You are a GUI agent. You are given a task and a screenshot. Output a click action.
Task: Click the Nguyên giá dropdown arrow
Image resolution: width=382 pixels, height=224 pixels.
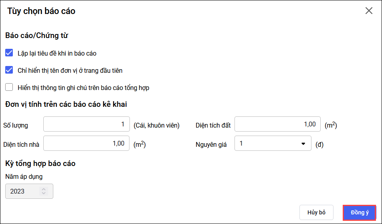303,144
